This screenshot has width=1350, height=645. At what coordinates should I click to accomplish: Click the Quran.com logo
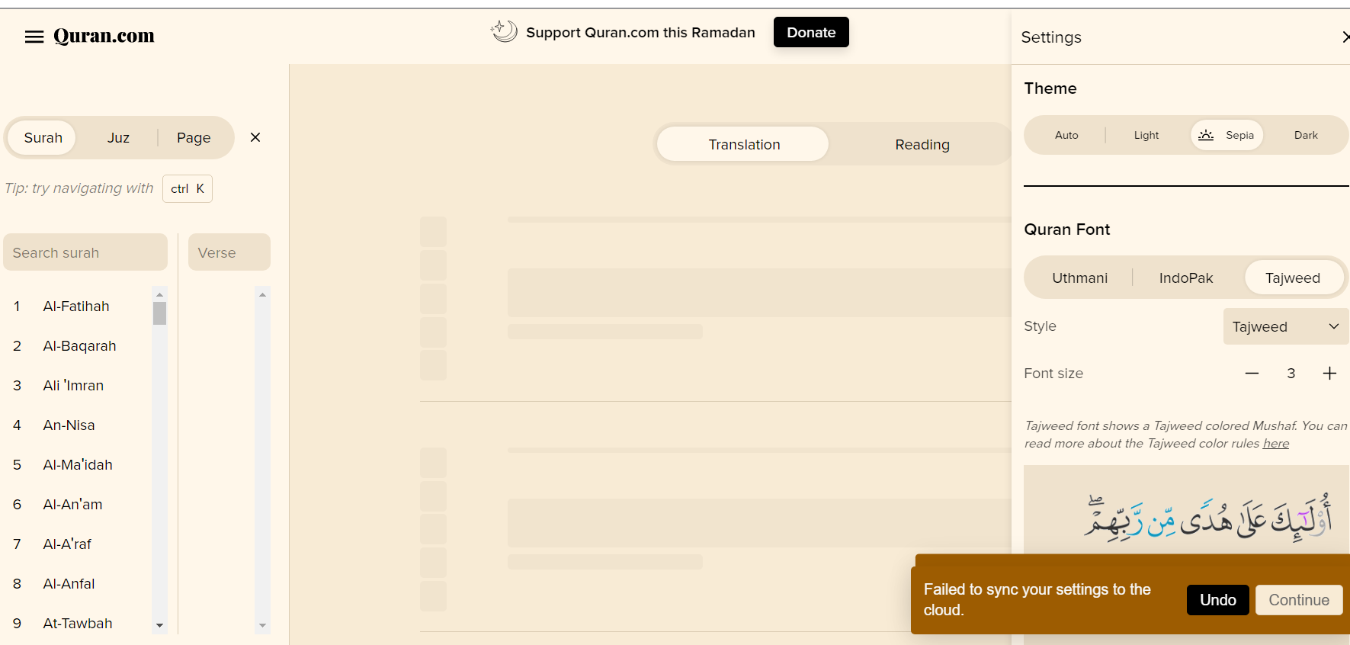point(104,36)
